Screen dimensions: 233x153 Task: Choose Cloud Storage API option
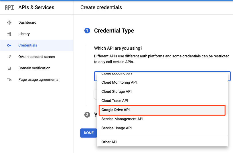162,92
